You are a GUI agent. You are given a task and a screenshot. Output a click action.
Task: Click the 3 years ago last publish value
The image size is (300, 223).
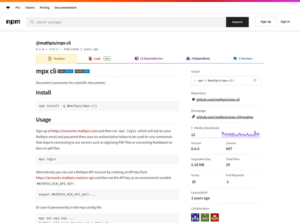[x=200, y=198]
